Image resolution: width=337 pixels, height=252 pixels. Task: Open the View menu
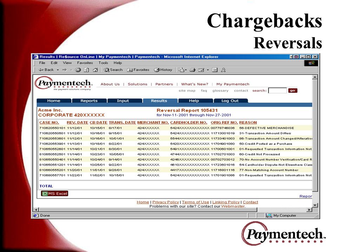[x=67, y=63]
